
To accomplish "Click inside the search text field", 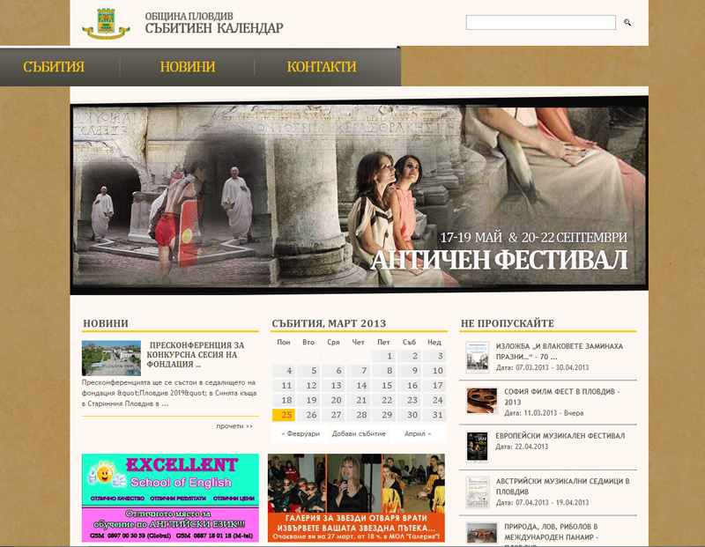I will click(x=540, y=22).
